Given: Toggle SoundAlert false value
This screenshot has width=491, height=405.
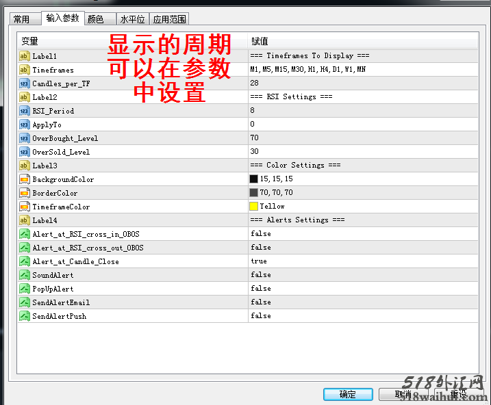Looking at the screenshot, I should [261, 274].
